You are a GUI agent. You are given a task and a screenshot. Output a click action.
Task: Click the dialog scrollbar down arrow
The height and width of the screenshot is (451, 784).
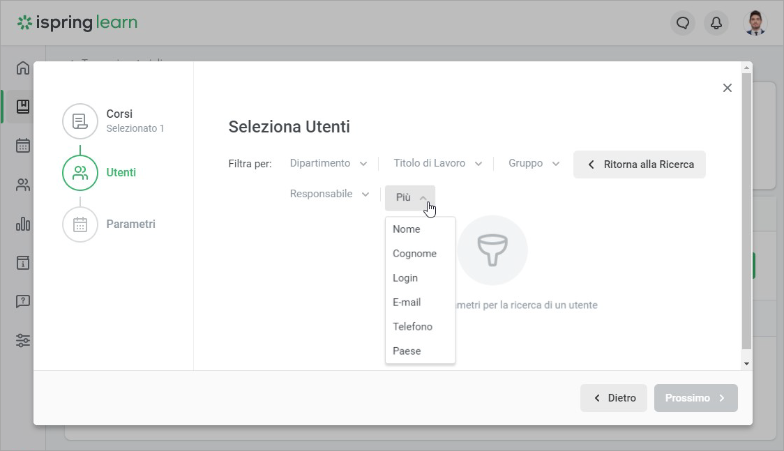point(746,364)
